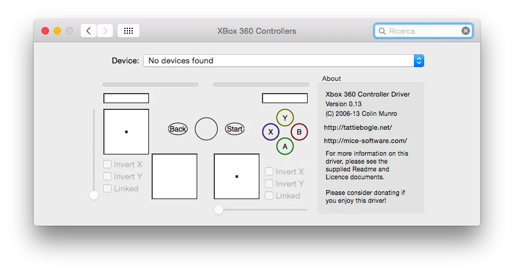Click the (C) 2006-13 Colin Munro text

coord(361,113)
